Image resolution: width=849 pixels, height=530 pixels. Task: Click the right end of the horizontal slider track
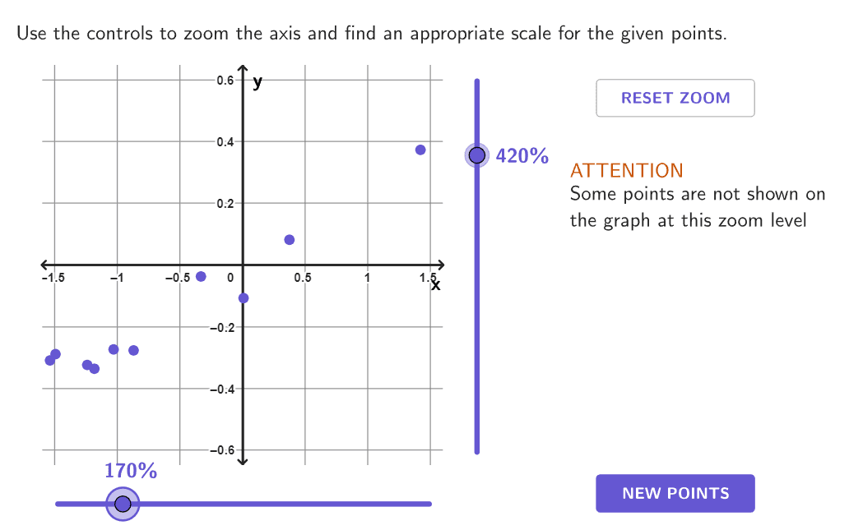pos(429,503)
